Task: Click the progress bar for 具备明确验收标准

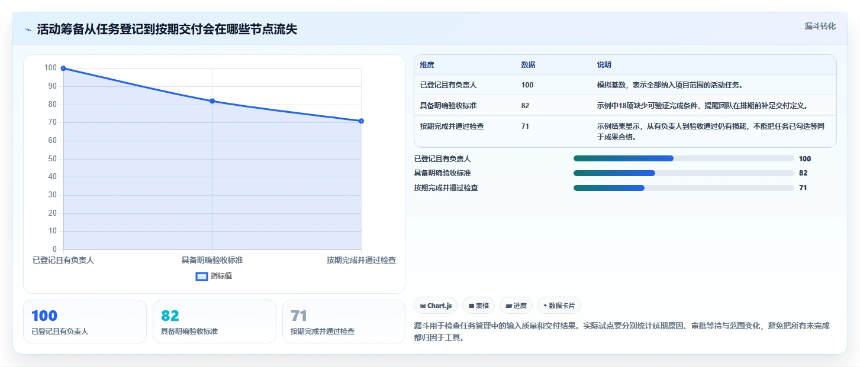Action: 684,173
